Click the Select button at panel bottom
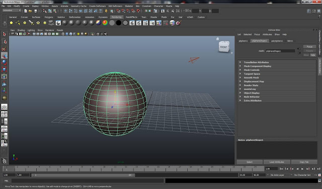Screen dimensions: 322x189 tap(250, 162)
